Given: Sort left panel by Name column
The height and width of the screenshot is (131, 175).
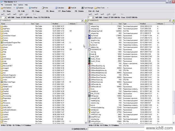Looking at the screenshot, I should pyautogui.click(x=12, y=24).
